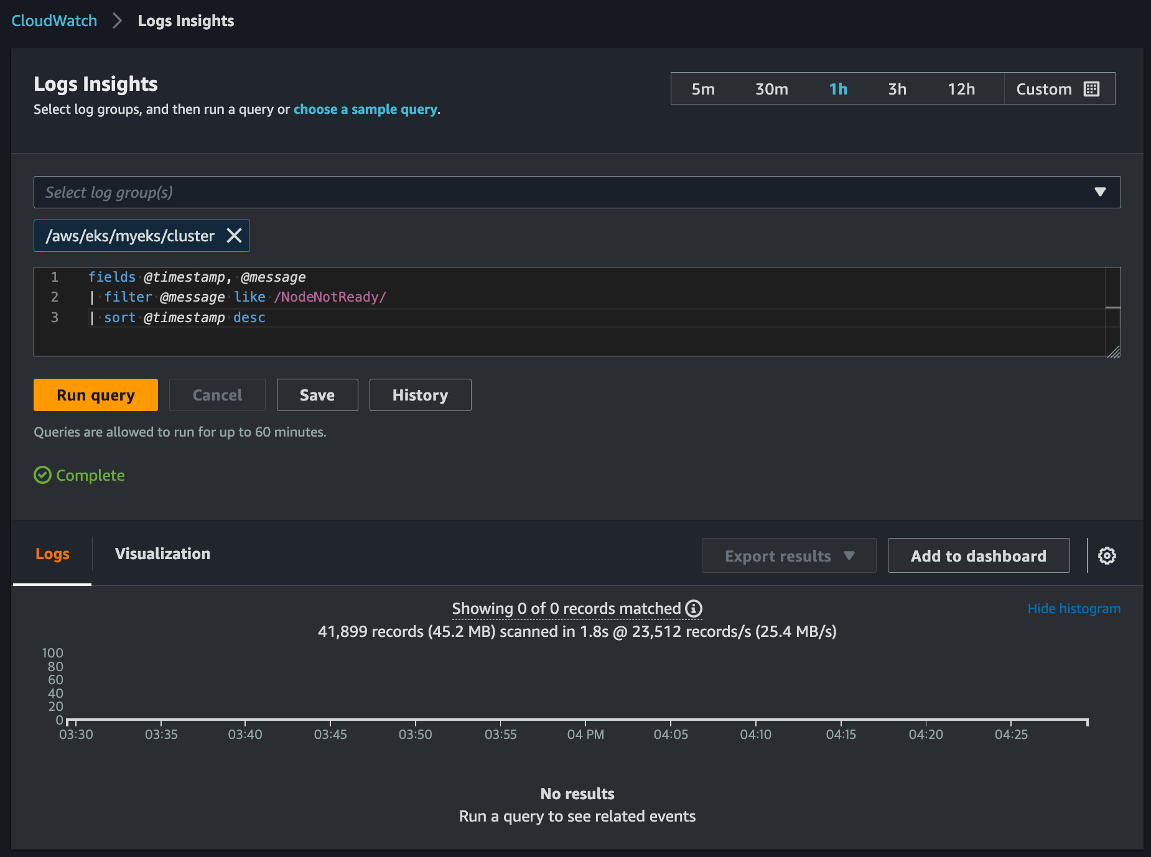Click the Complete status text
The height and width of the screenshot is (857, 1151).
point(90,475)
